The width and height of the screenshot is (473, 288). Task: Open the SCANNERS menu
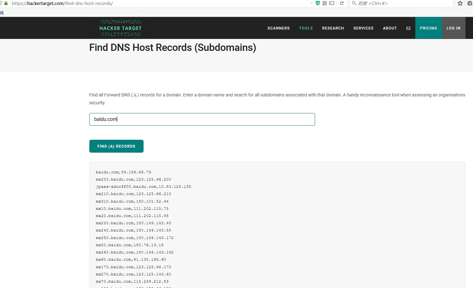[279, 28]
